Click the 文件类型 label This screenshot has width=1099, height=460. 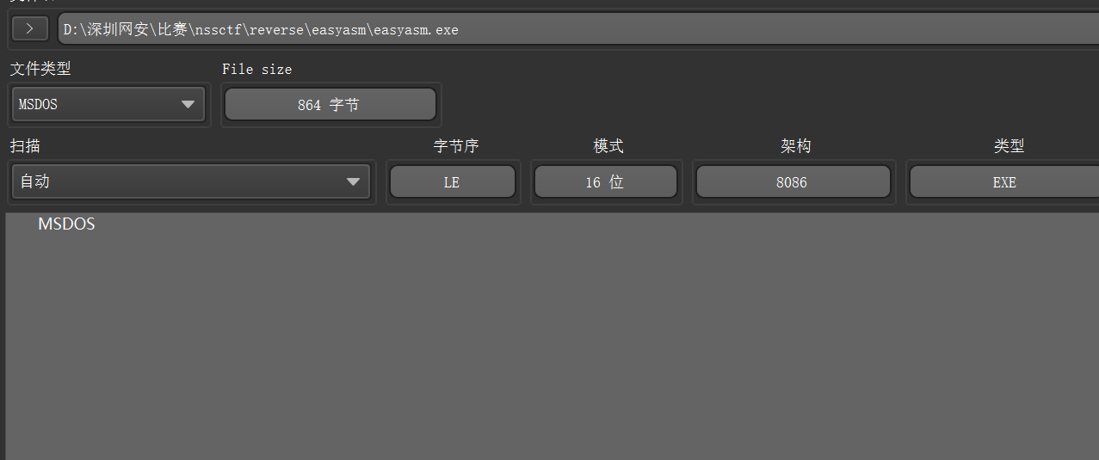40,69
